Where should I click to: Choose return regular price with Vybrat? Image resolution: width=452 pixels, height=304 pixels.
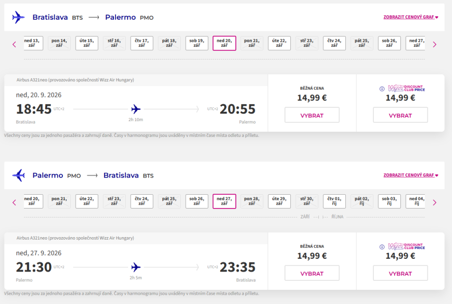[311, 273]
